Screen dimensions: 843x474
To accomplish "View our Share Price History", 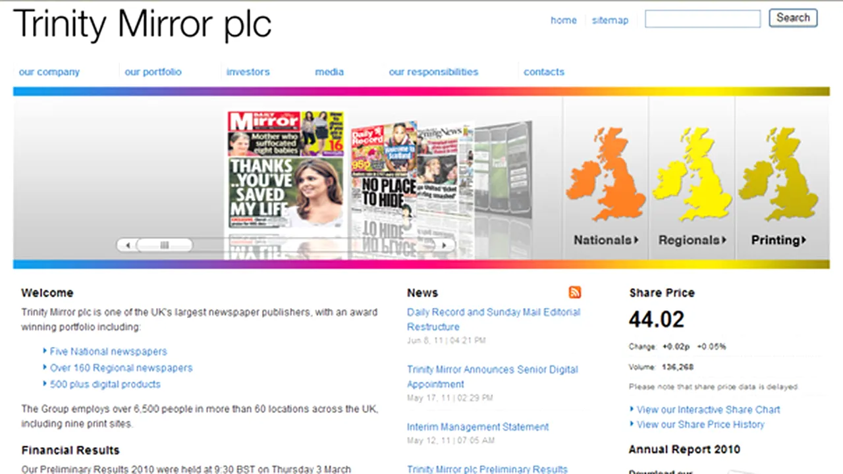I will click(x=701, y=425).
